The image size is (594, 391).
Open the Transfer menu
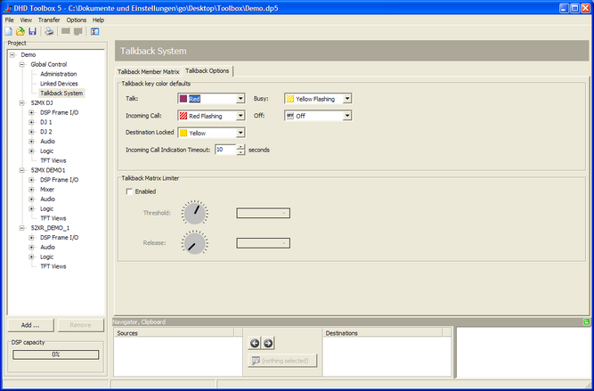tap(49, 19)
